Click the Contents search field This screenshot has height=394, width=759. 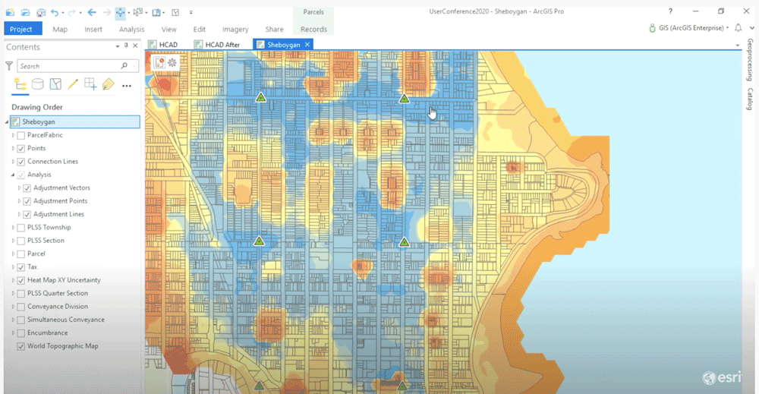(x=78, y=66)
